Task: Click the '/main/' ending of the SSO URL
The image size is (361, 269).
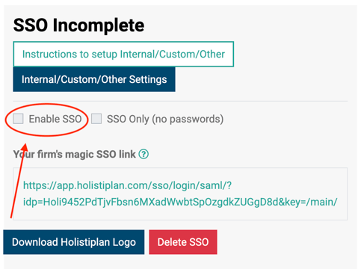Action: point(322,202)
